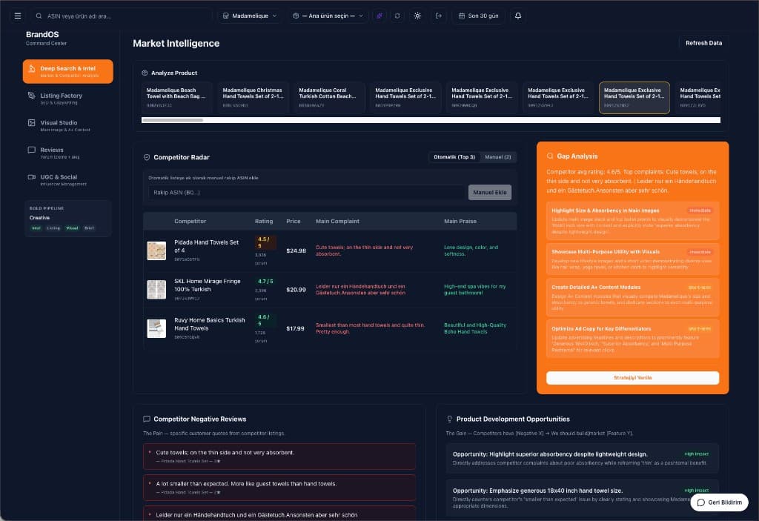Screen dimensions: 759x521
Task: Click the Brief pipeline chip
Action: (89, 228)
